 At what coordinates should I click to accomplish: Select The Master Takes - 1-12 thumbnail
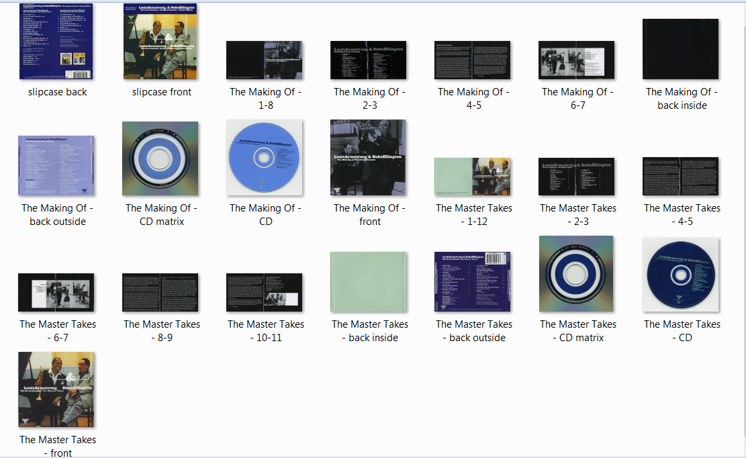[x=473, y=177]
